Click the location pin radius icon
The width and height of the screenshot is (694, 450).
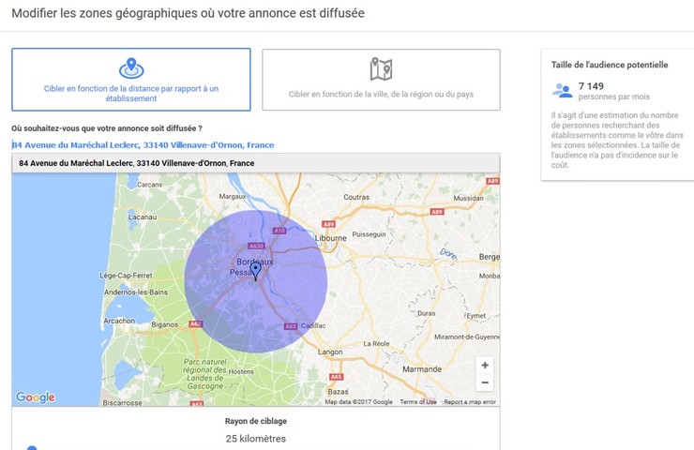pos(131,68)
